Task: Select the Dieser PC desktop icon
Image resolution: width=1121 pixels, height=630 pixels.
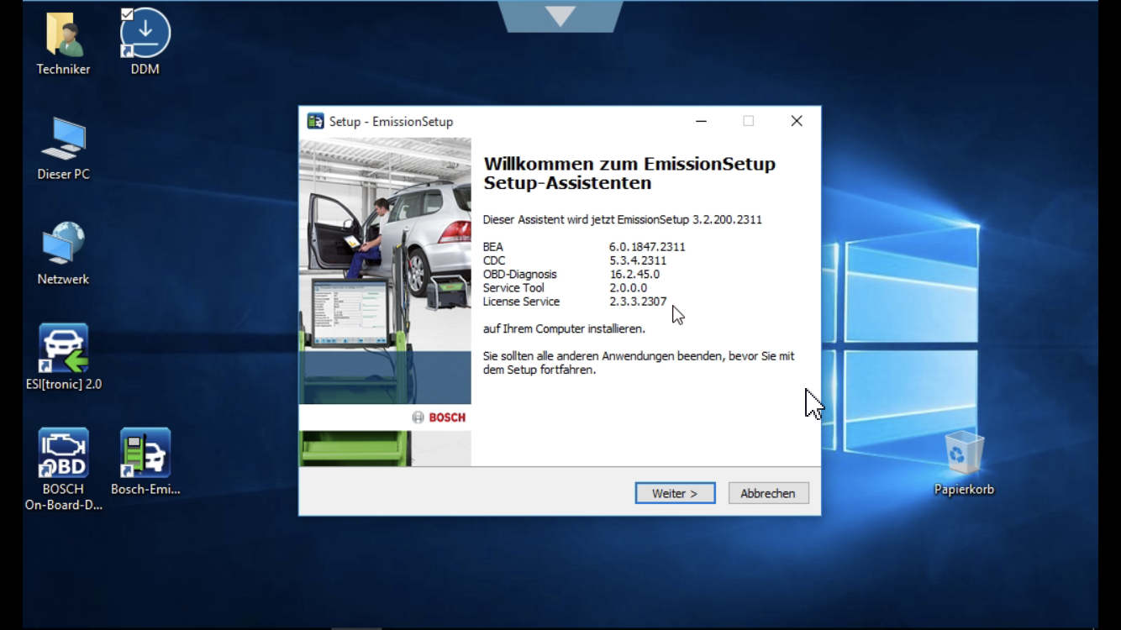Action: coord(64,139)
